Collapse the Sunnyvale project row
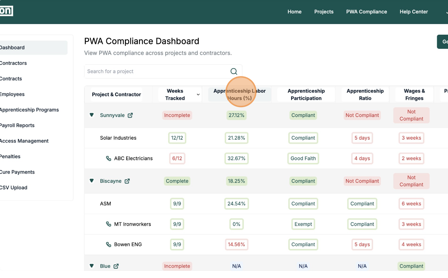The height and width of the screenshot is (278, 448). tap(92, 115)
